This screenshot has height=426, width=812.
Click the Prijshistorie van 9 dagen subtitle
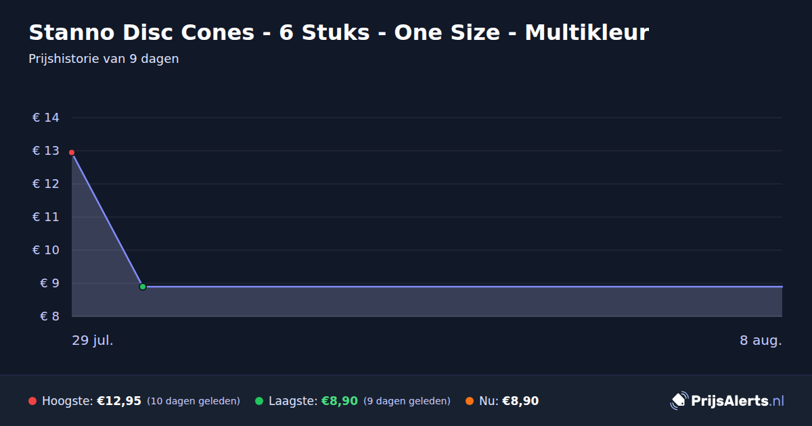click(104, 59)
